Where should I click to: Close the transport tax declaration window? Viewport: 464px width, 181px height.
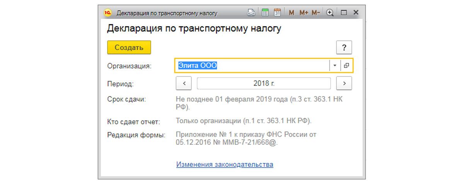coord(356,13)
